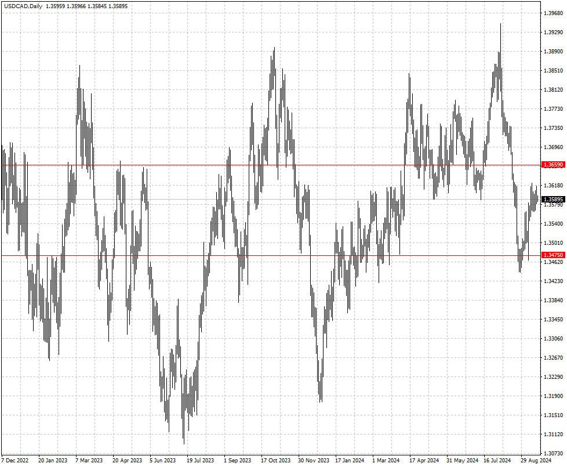This screenshot has width=567, height=467.
Task: Click the 1.33060 price scale value
Action: tap(552, 339)
